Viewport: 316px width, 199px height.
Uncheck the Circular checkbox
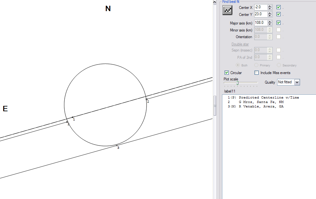pos(226,72)
